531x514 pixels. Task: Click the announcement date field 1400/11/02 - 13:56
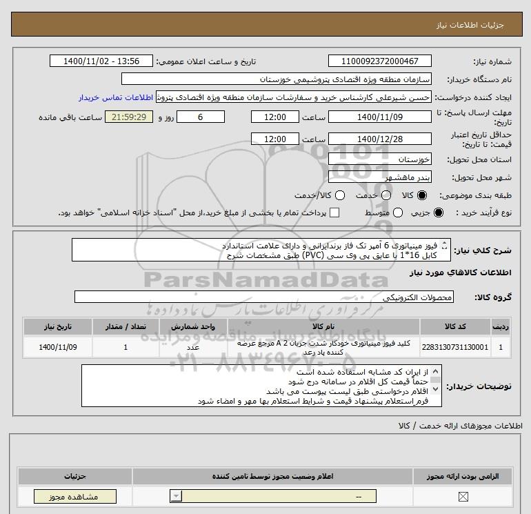tap(101, 61)
